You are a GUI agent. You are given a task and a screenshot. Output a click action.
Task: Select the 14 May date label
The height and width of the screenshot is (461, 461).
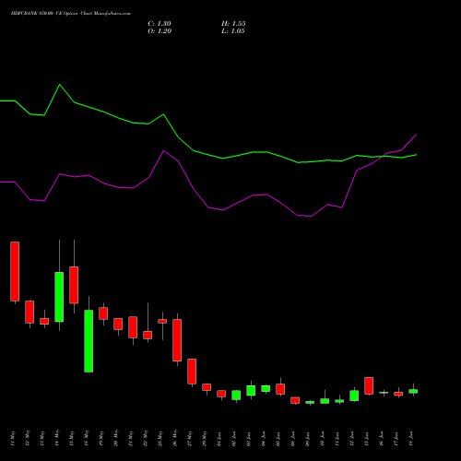[x=57, y=439]
